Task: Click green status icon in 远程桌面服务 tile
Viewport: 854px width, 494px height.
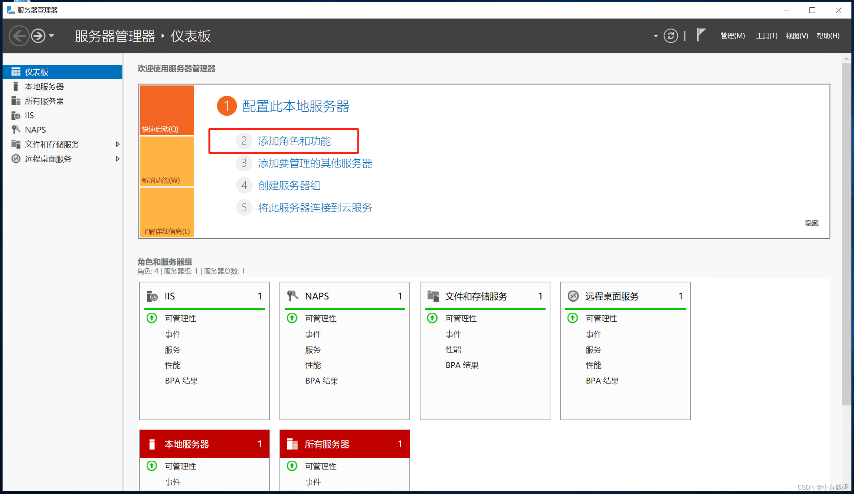Action: (x=573, y=318)
